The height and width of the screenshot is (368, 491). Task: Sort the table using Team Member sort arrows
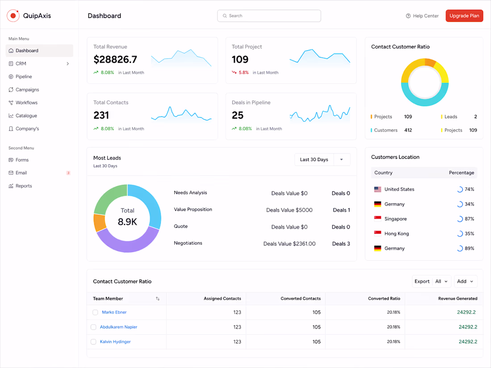(x=158, y=298)
